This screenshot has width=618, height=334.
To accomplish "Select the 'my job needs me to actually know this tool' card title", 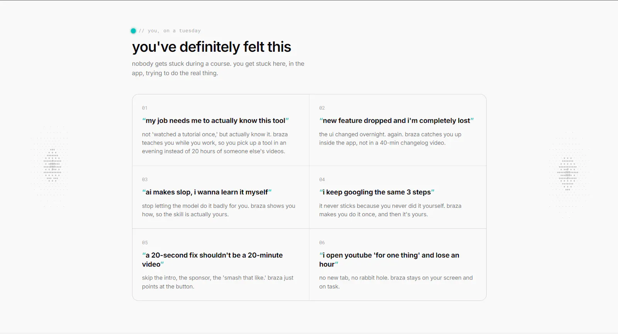I will (216, 120).
